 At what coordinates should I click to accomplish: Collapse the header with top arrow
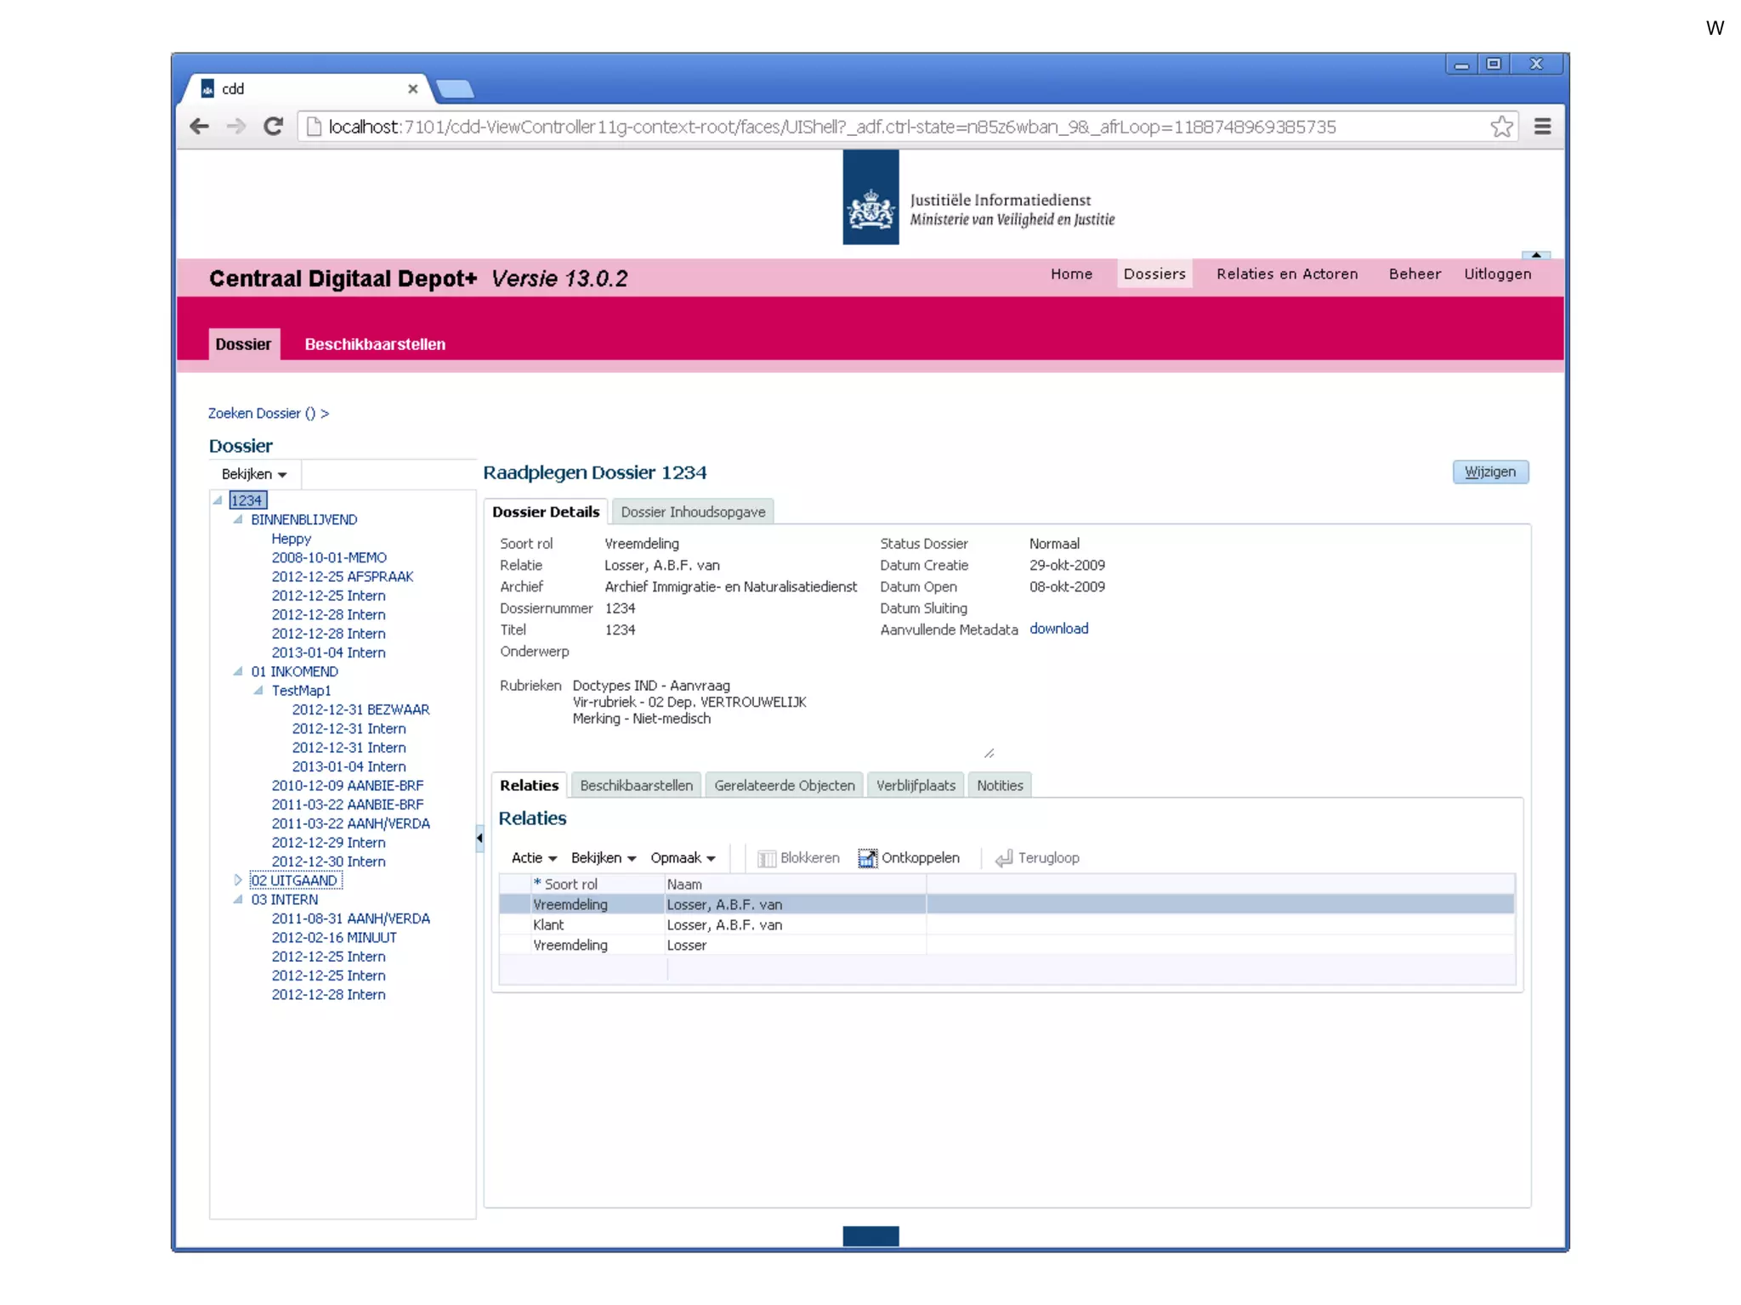point(1536,255)
